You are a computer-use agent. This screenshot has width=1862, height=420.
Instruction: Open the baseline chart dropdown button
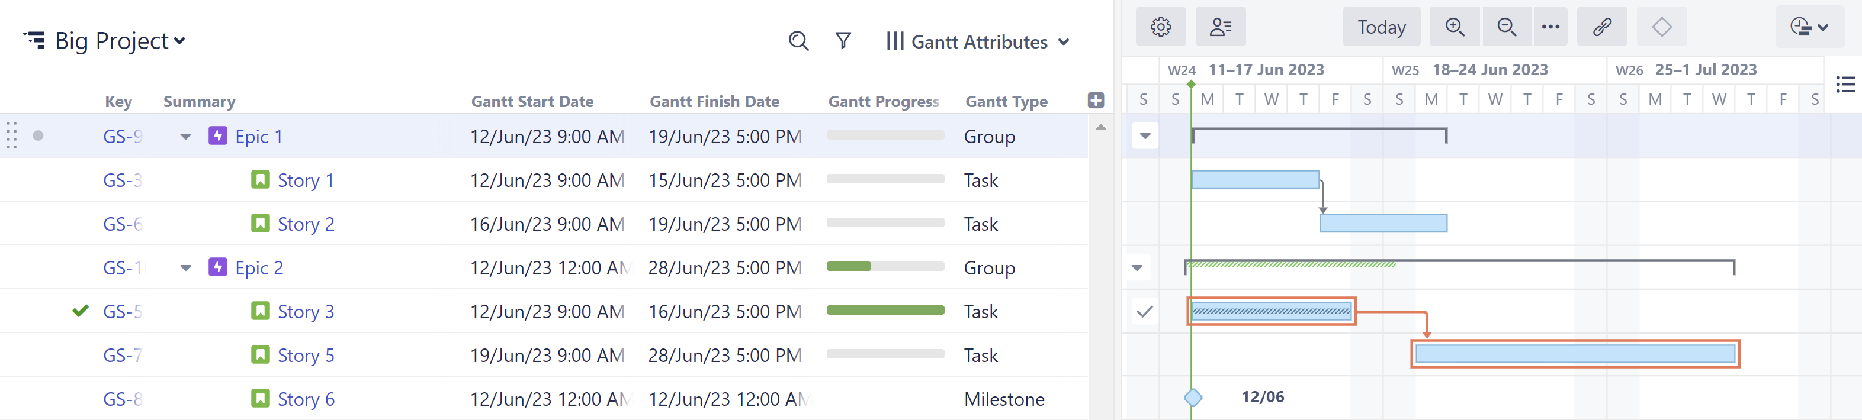(x=1809, y=27)
